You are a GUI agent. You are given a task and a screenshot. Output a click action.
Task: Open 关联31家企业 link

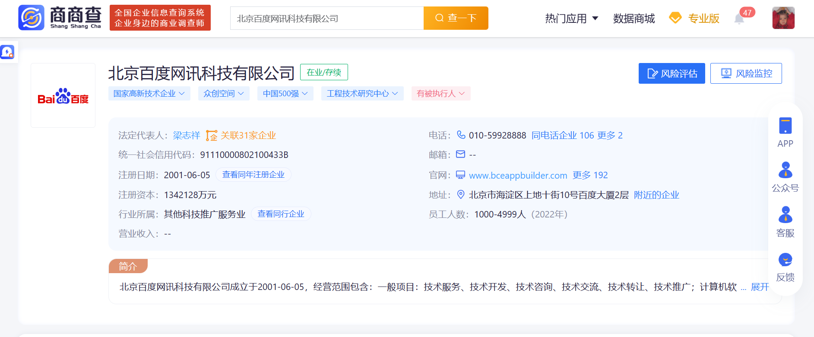(x=248, y=135)
